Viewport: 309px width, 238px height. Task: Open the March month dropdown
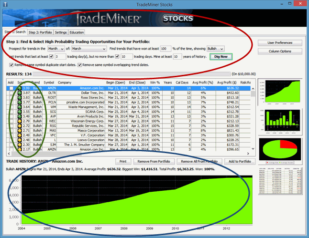89,49
